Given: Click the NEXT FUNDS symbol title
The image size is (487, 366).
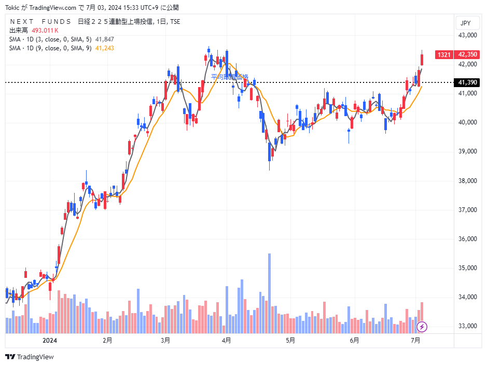Looking at the screenshot, I should (95, 21).
